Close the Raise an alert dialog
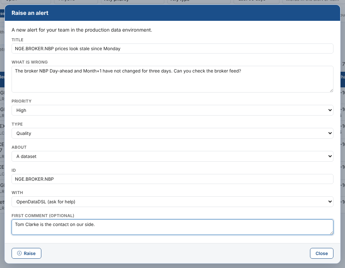Viewport: 345px width, 268px height. click(x=322, y=253)
